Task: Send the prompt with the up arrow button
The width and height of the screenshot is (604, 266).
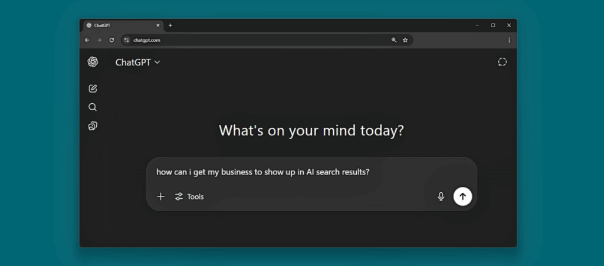Action: [462, 196]
